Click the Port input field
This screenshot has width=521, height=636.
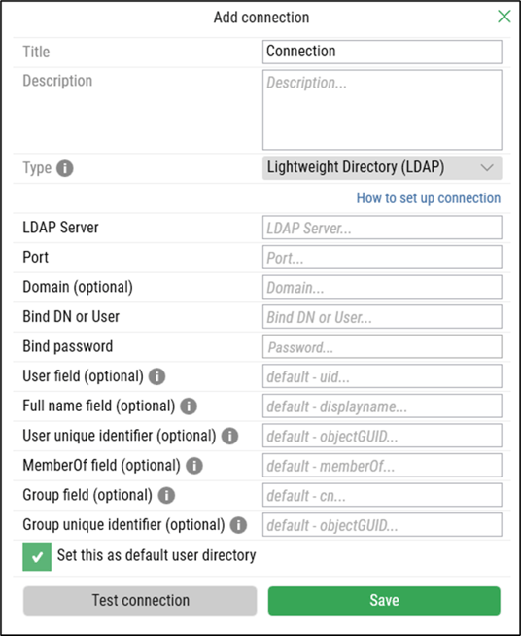(x=382, y=257)
